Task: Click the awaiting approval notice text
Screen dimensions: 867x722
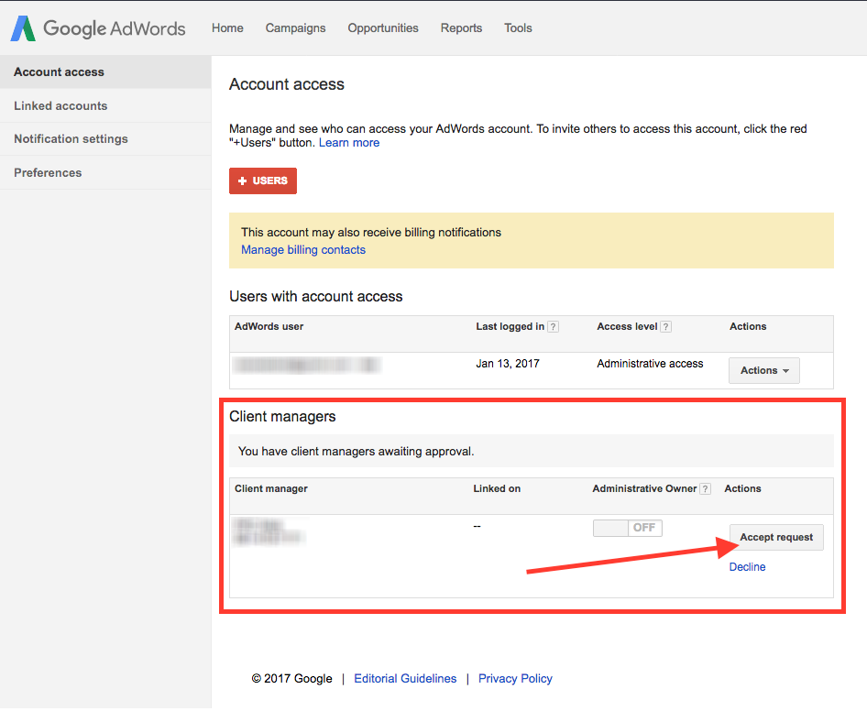Action: 357,451
